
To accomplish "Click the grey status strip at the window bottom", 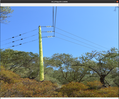I will (59, 98).
